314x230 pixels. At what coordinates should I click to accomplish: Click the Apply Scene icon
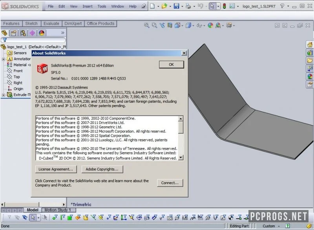[218, 25]
